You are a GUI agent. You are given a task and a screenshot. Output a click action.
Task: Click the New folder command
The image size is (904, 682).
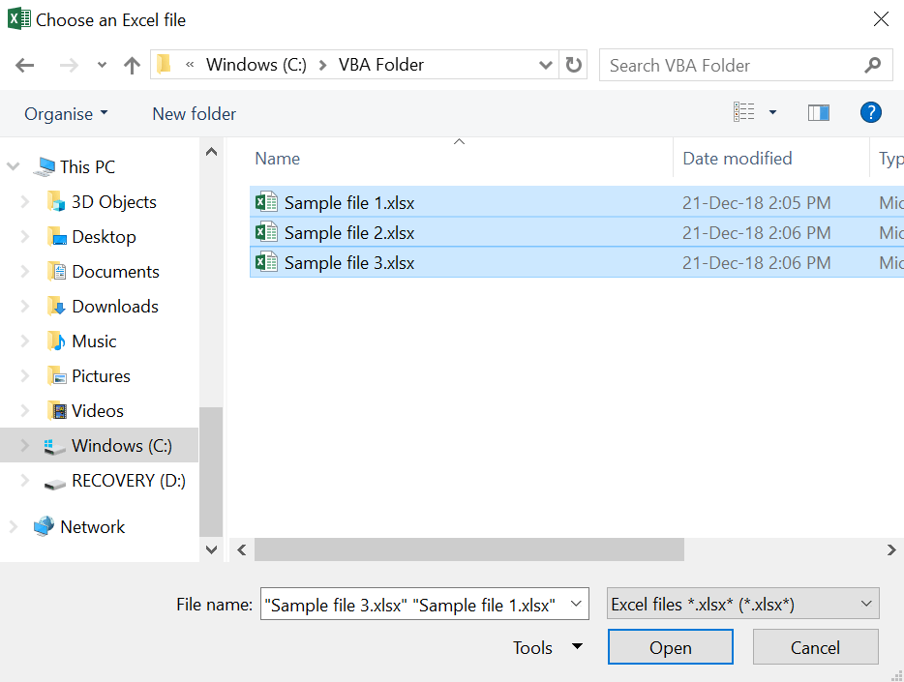193,113
